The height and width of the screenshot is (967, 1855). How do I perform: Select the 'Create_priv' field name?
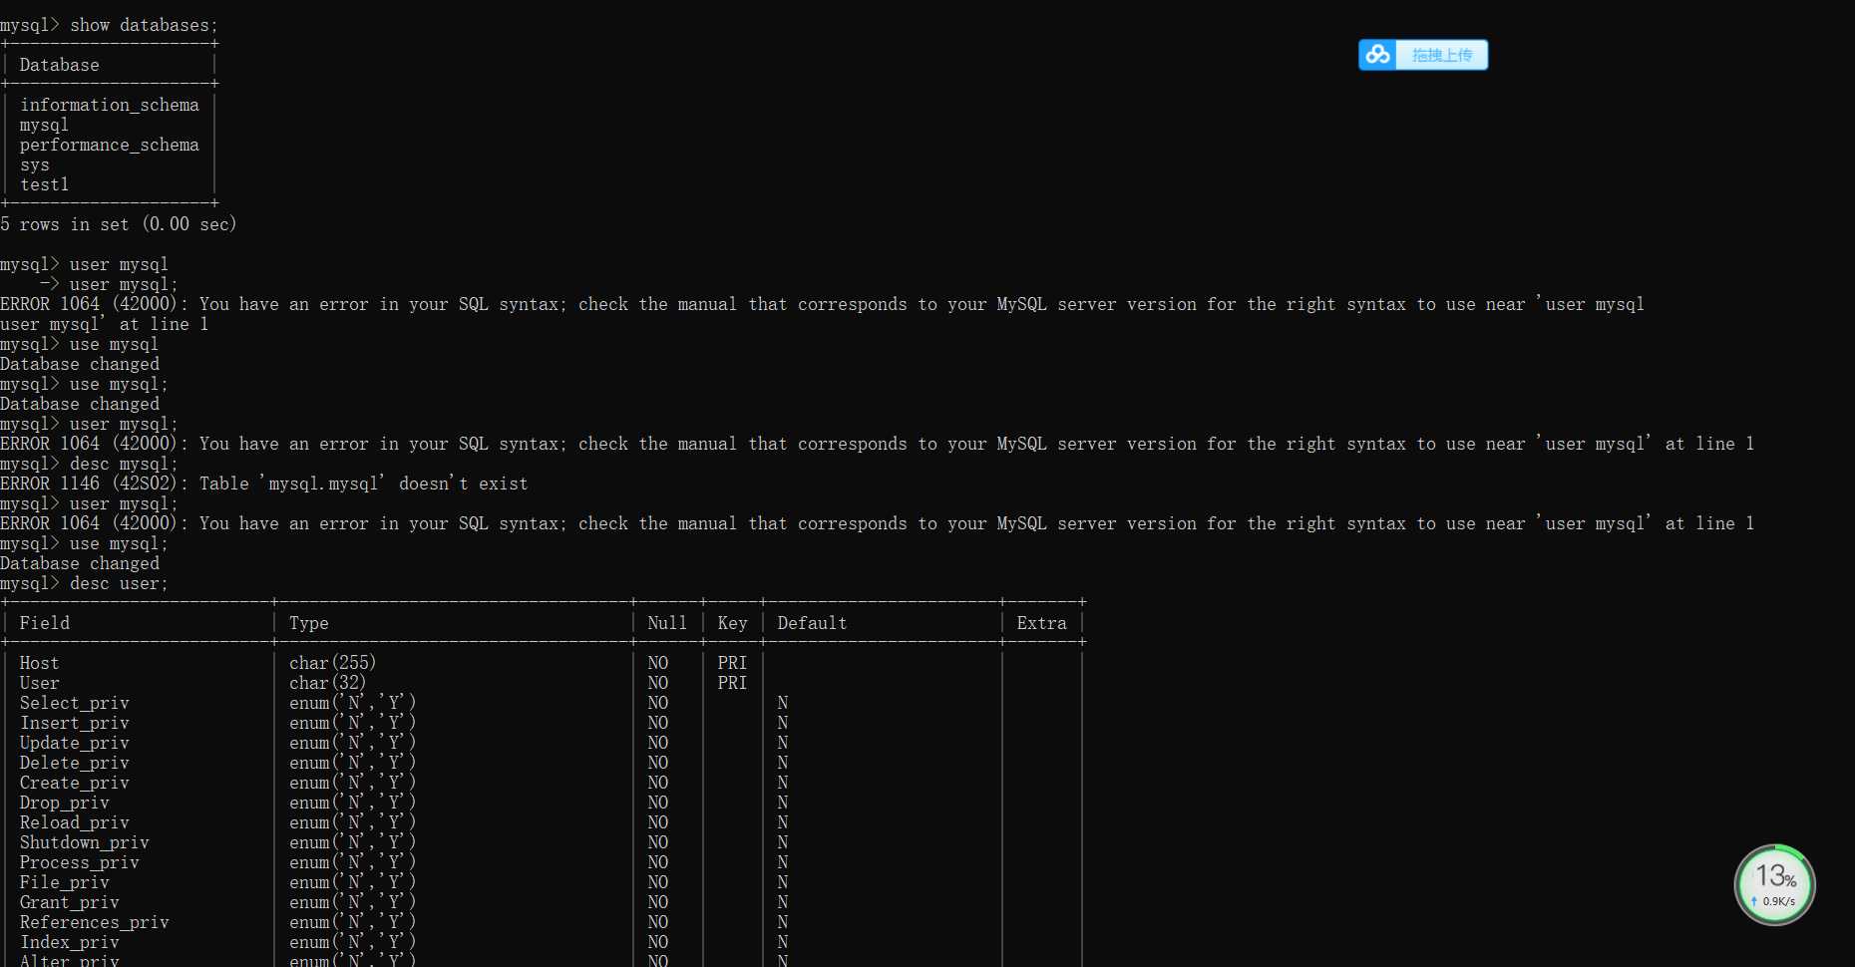(75, 783)
